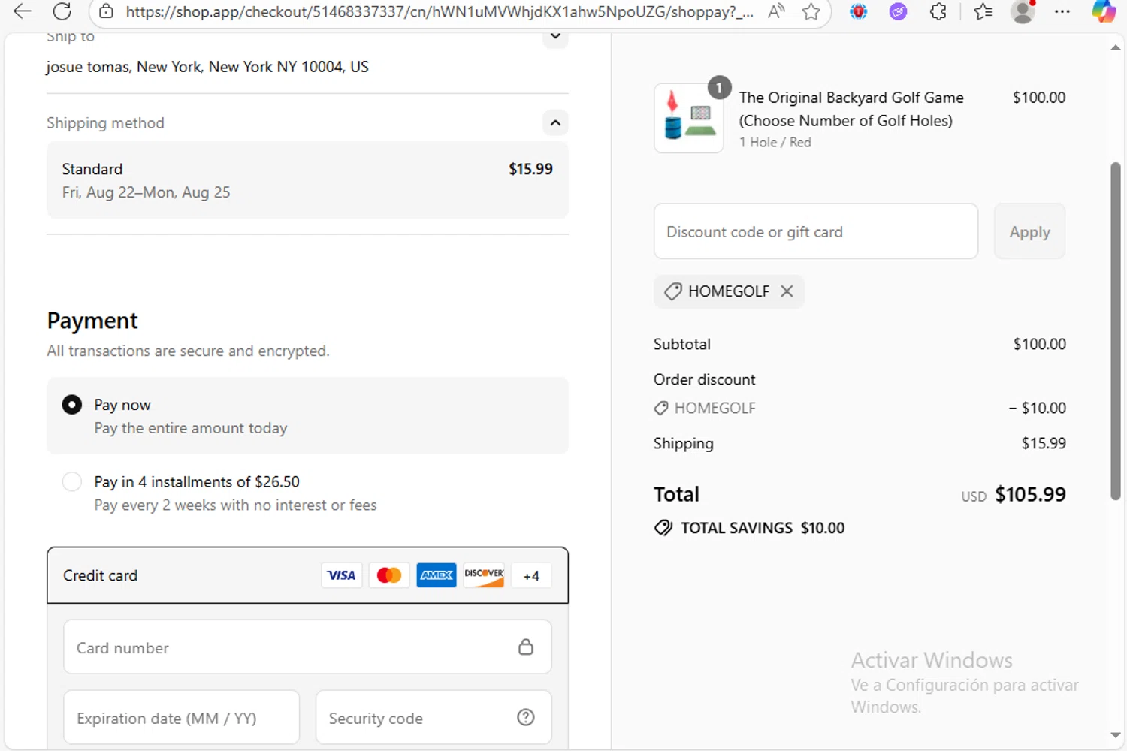The image size is (1127, 751).
Task: Open the Extensions puzzle icon
Action: pos(938,11)
